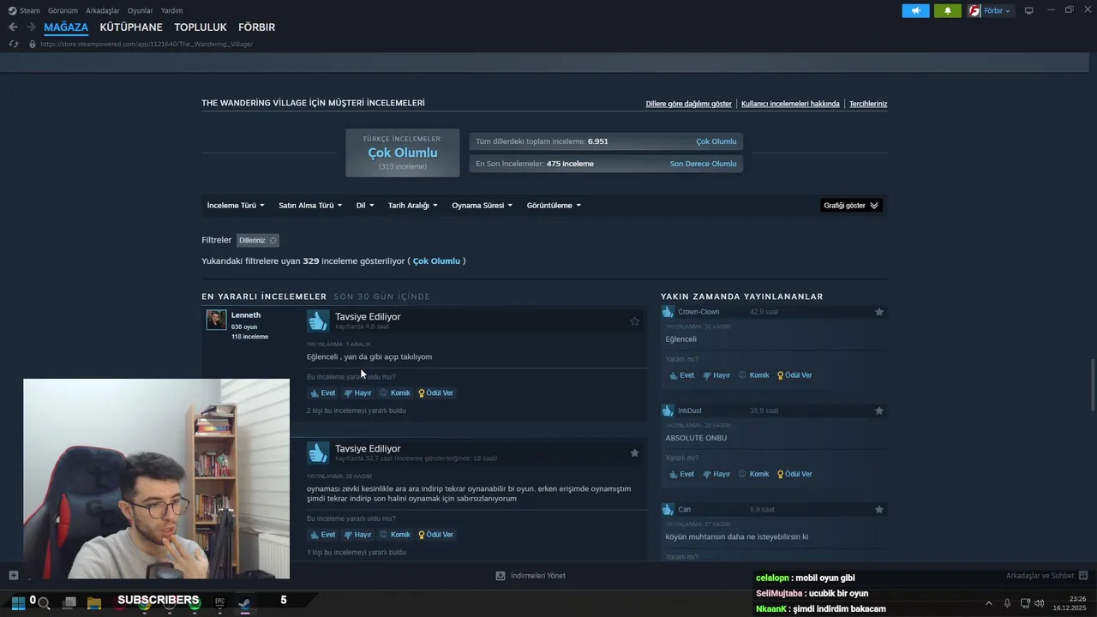Click thumbs-up icon beside InkDust

tap(668, 410)
